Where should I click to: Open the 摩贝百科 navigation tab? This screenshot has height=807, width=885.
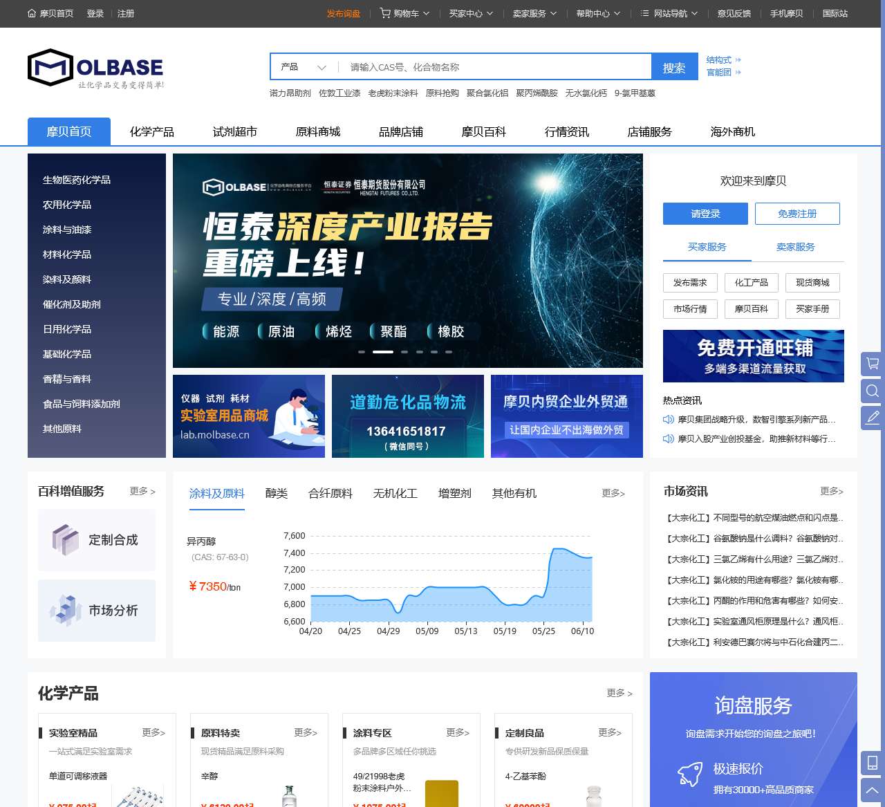(x=484, y=131)
